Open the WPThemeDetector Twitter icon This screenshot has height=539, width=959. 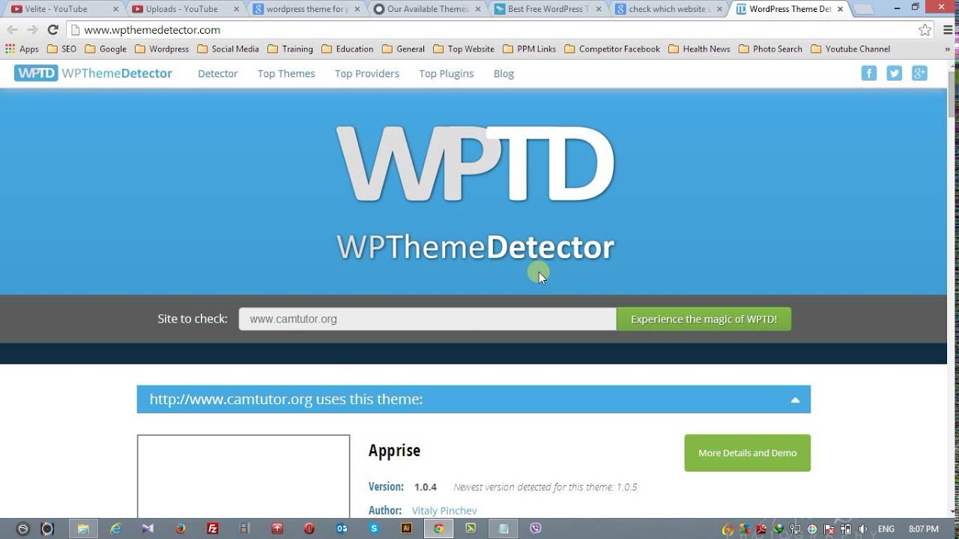[x=894, y=73]
